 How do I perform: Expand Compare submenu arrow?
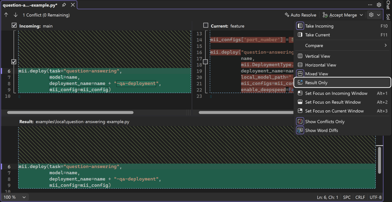(386, 45)
